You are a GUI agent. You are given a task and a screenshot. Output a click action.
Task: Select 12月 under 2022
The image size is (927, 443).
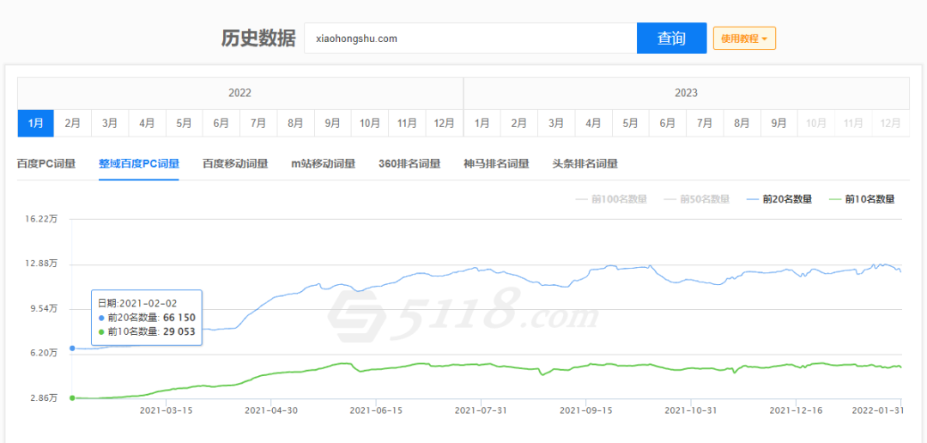click(x=444, y=124)
